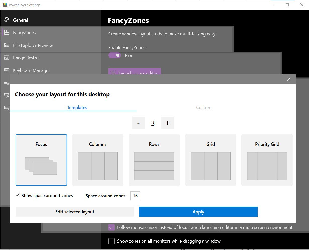The image size is (309, 250).
Task: Click Edit selected layout button
Action: [x=75, y=212]
